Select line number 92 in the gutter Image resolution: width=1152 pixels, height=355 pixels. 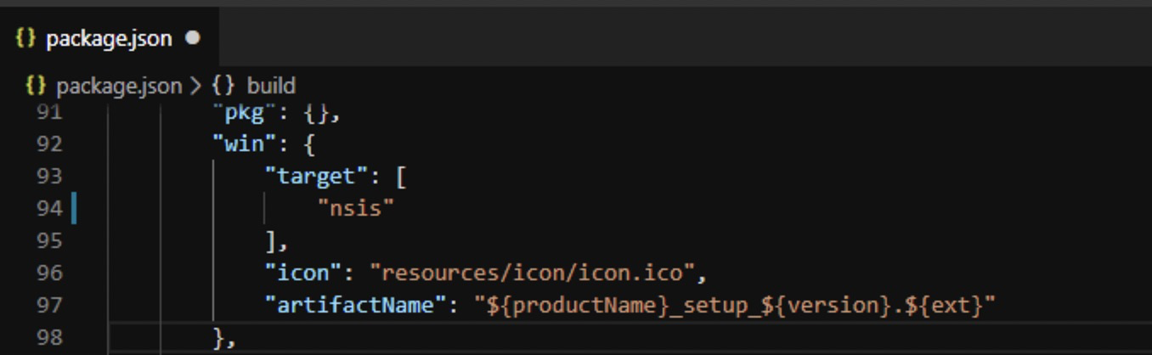(x=49, y=144)
